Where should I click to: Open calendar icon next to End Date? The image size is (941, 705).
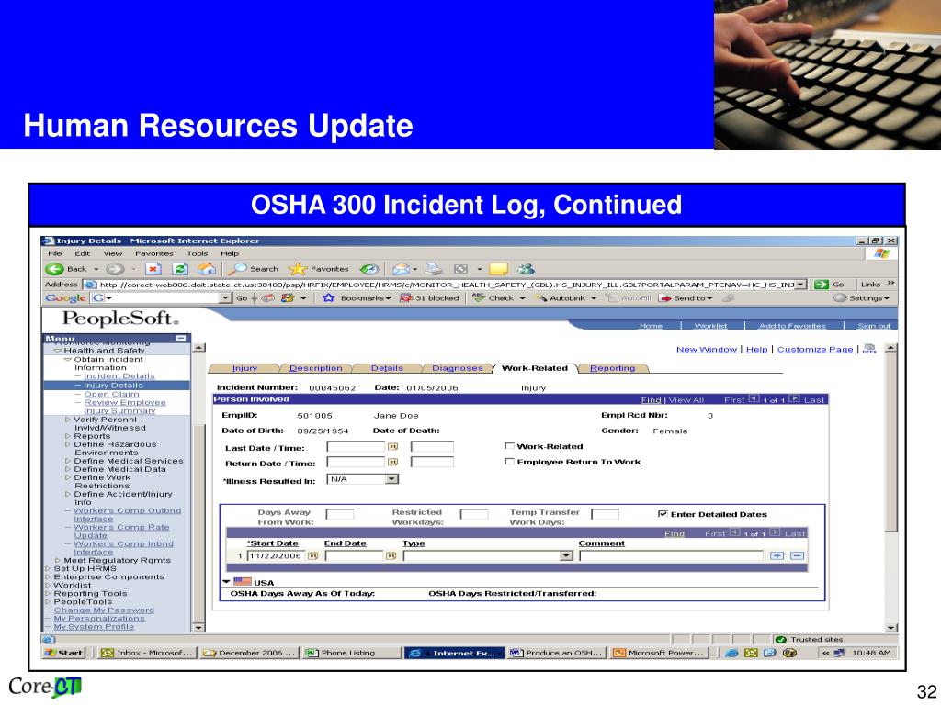point(391,555)
